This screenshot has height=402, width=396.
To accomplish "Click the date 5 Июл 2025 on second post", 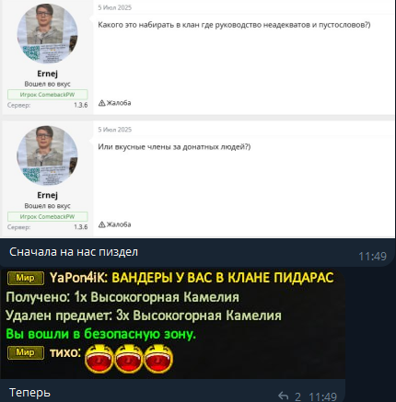I will tap(114, 130).
